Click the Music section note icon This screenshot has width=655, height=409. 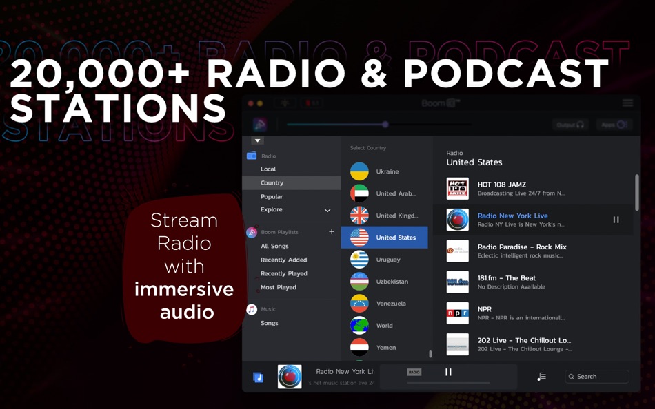[252, 309]
